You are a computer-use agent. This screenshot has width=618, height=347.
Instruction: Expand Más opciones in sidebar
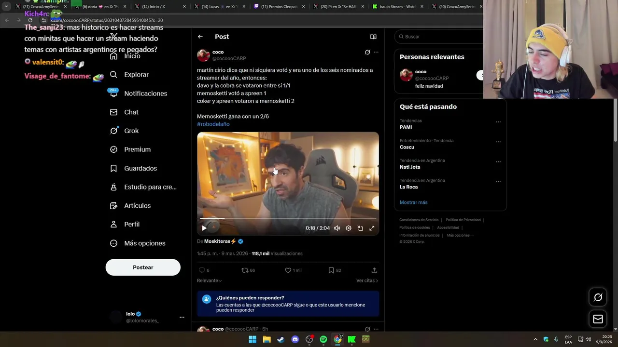click(x=138, y=243)
